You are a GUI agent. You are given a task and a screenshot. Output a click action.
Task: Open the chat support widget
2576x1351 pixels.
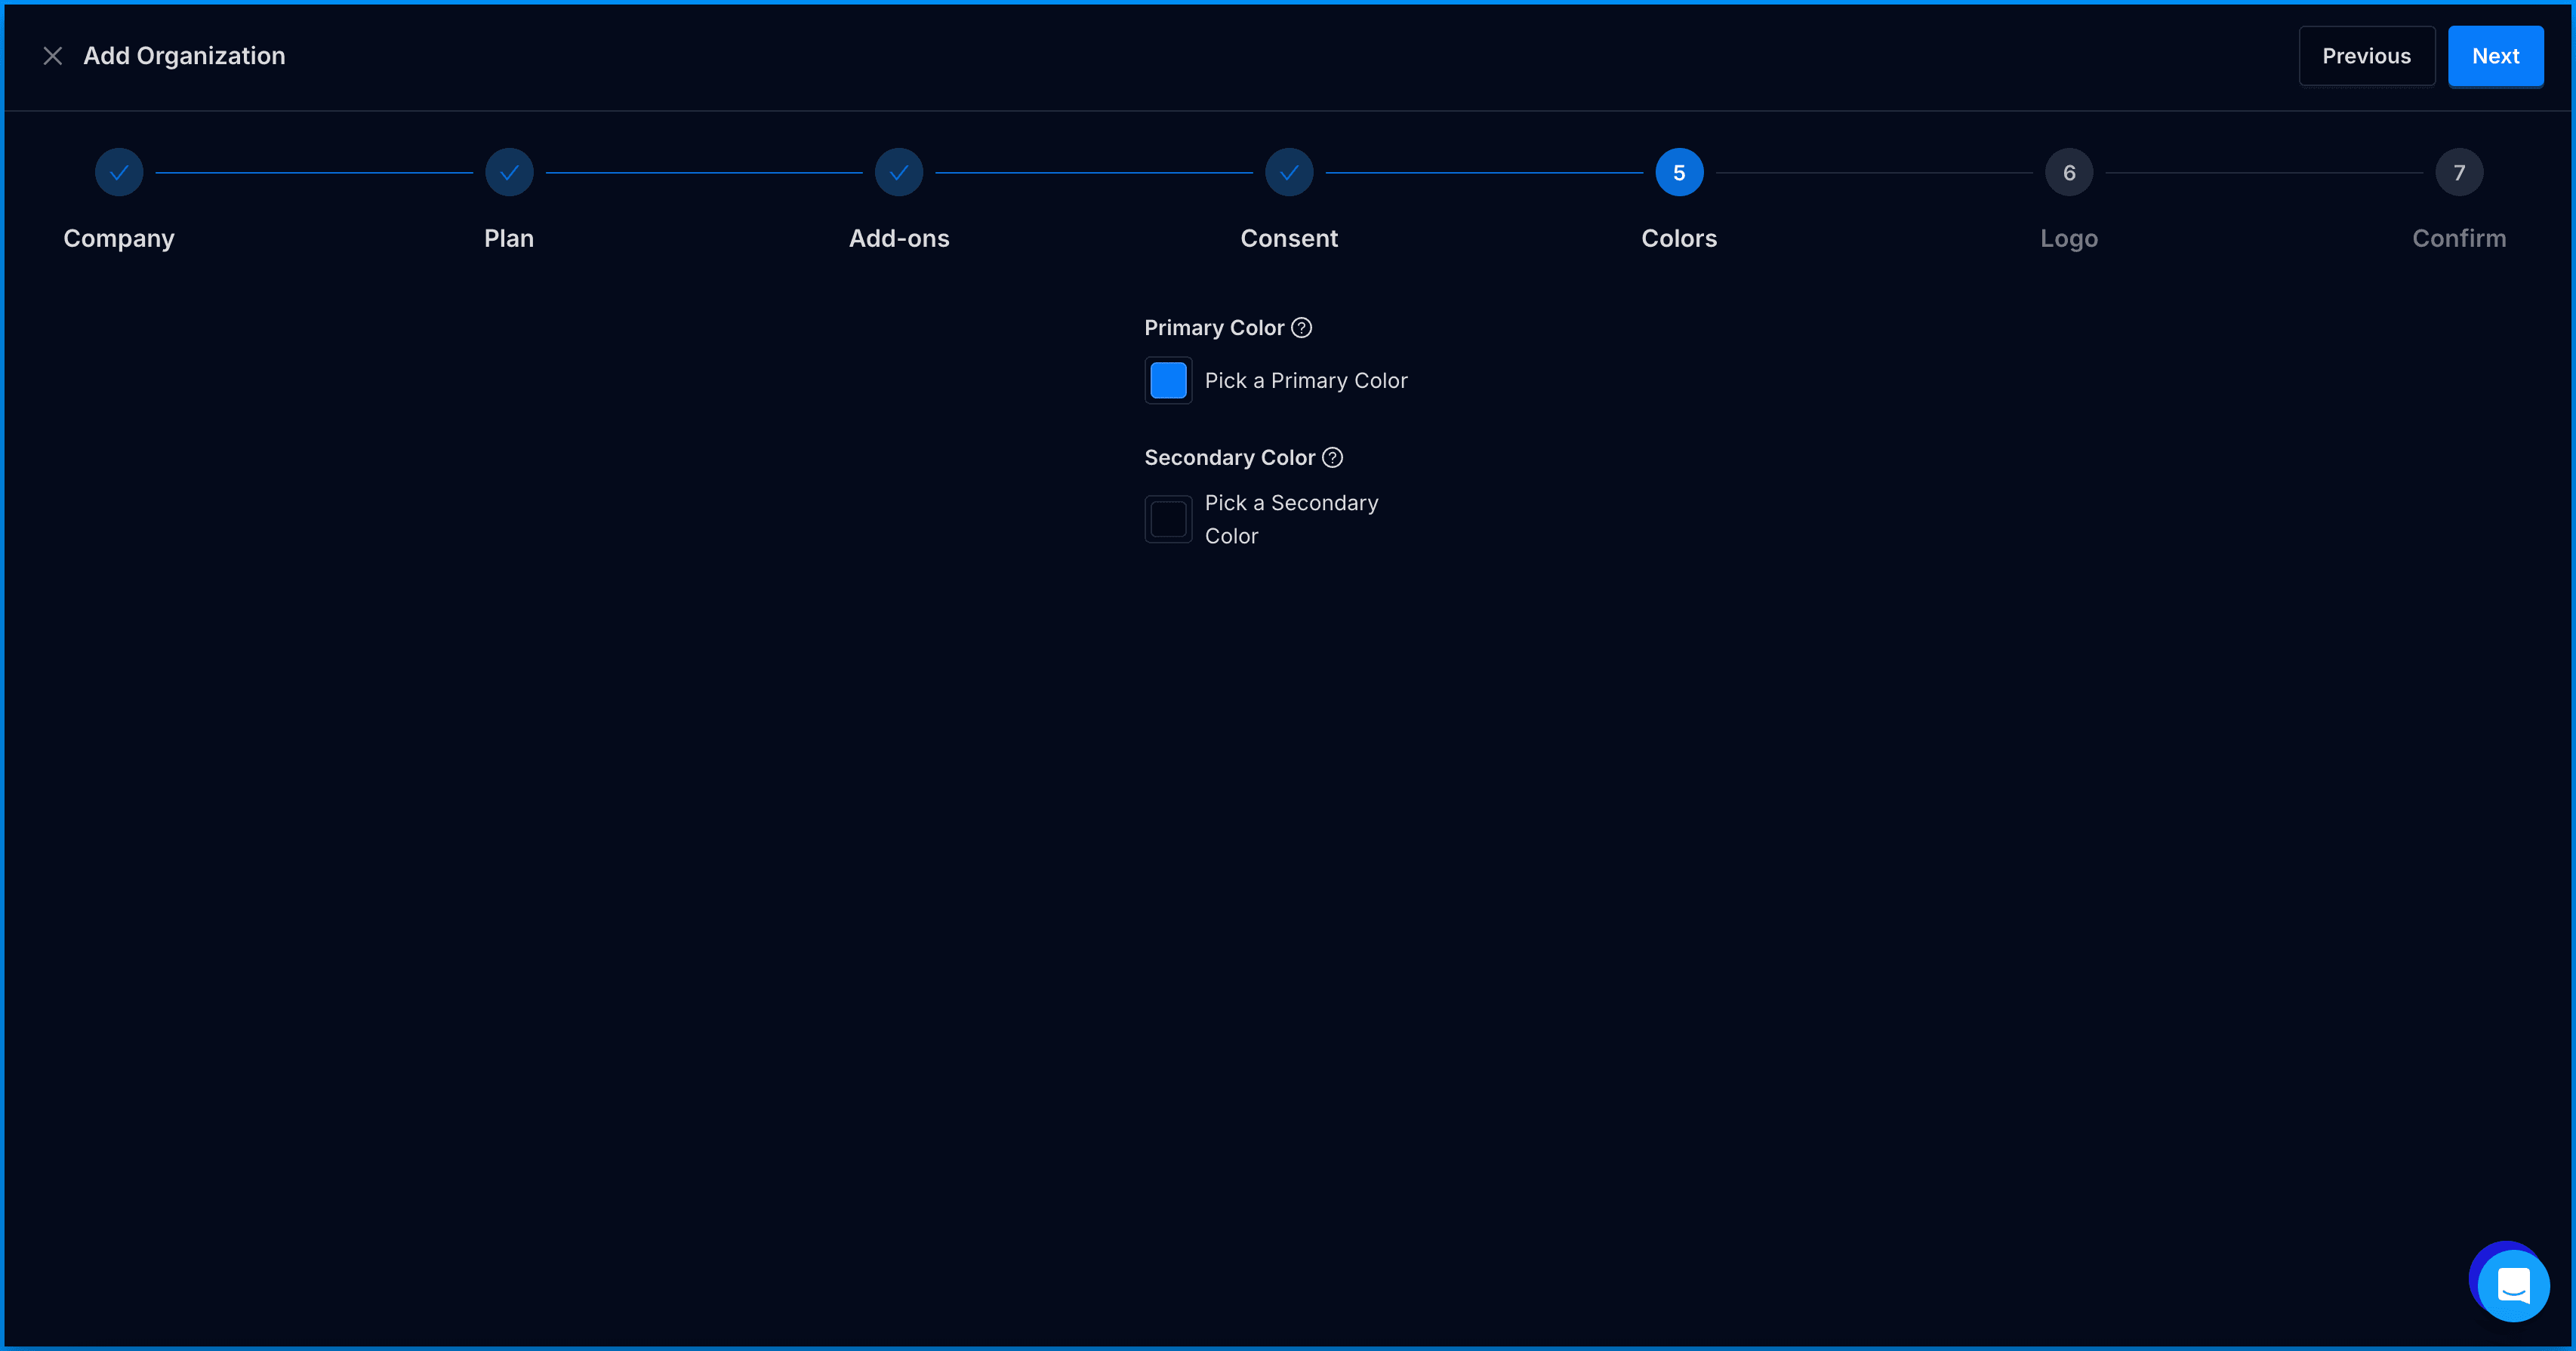coord(2512,1285)
